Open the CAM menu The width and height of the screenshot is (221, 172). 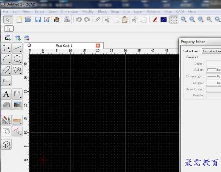pos(180,11)
